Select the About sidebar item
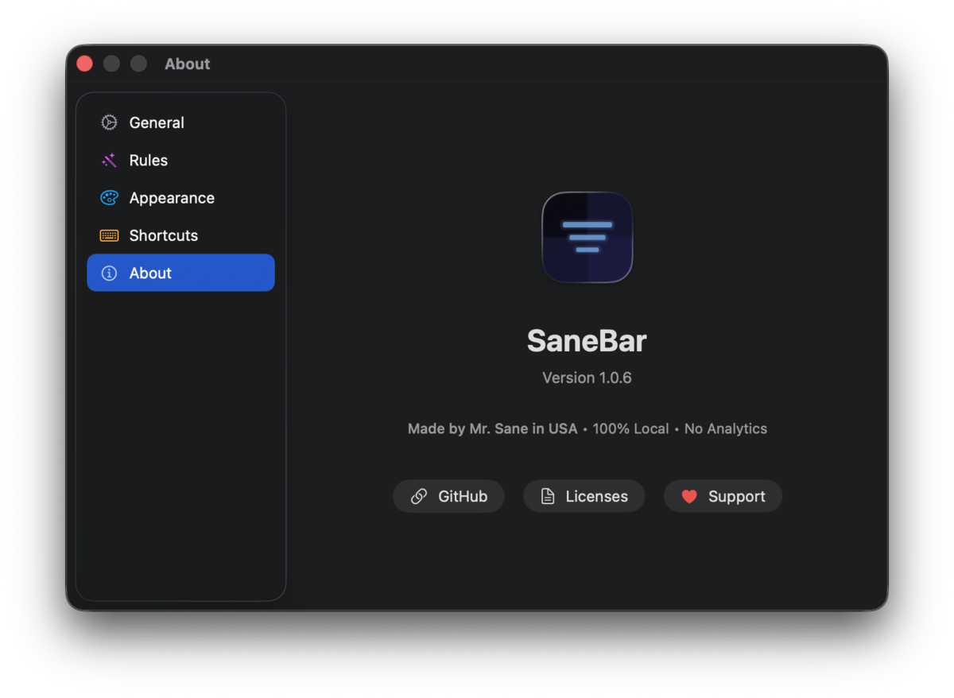Screen dimensions: 954x698 coord(180,273)
